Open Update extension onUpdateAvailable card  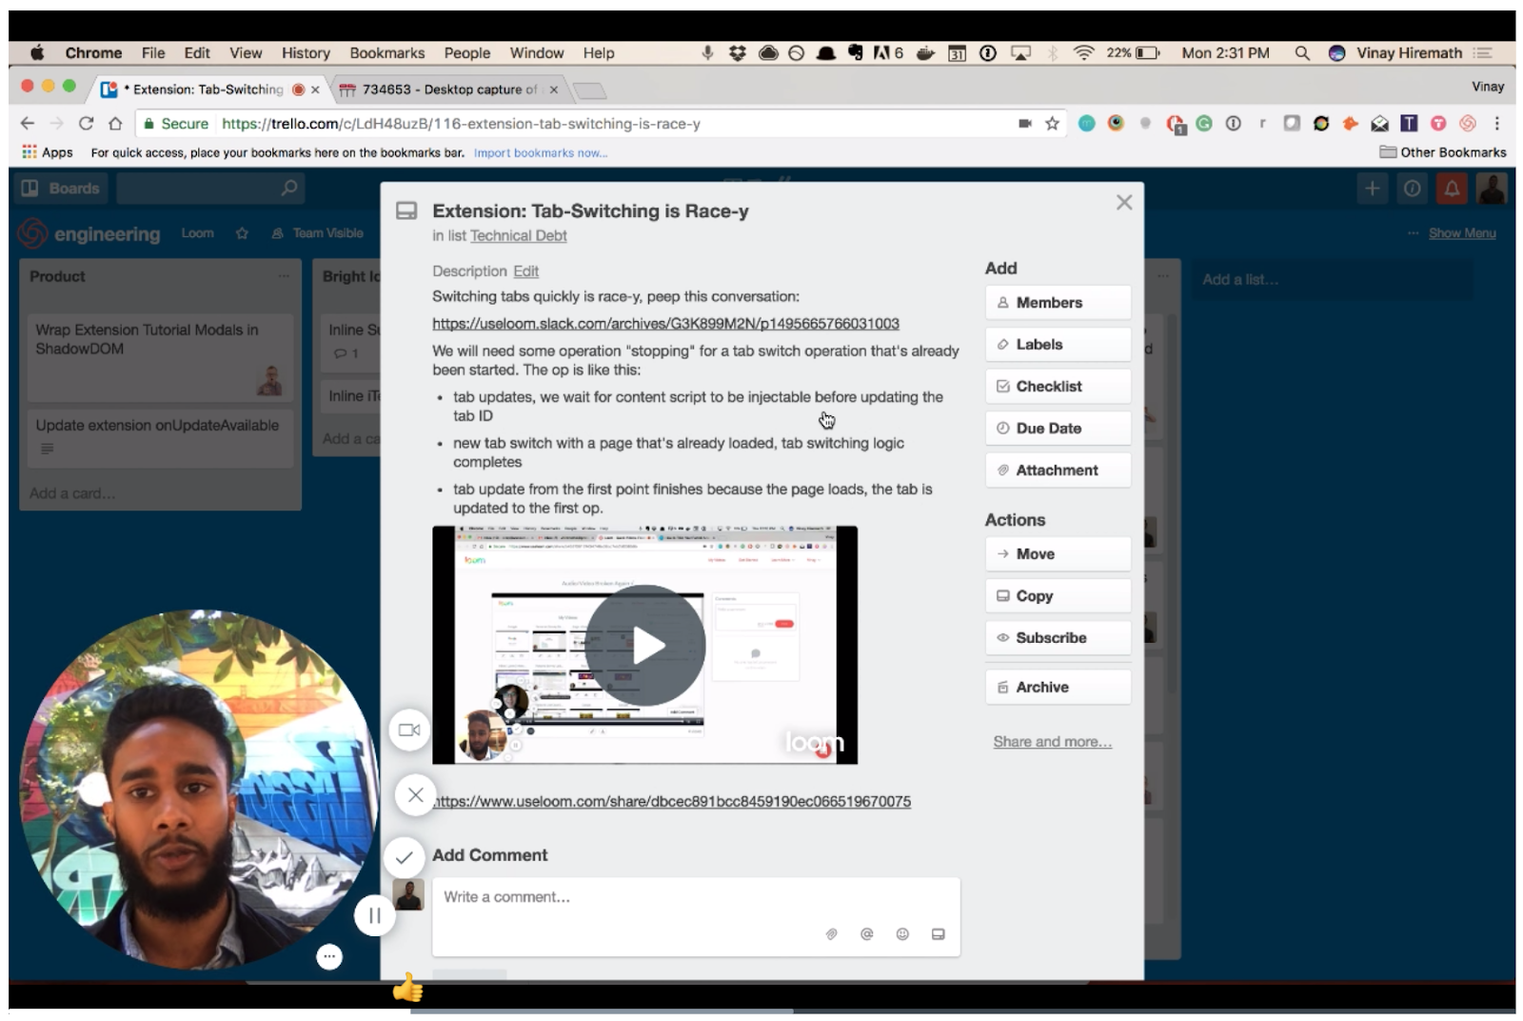click(160, 437)
